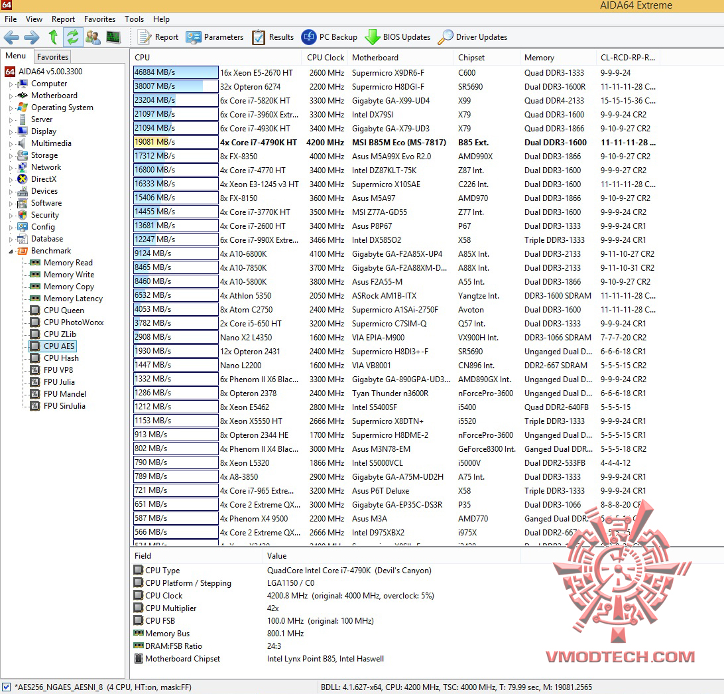This screenshot has width=724, height=694.
Task: Open the View menu
Action: [x=34, y=19]
